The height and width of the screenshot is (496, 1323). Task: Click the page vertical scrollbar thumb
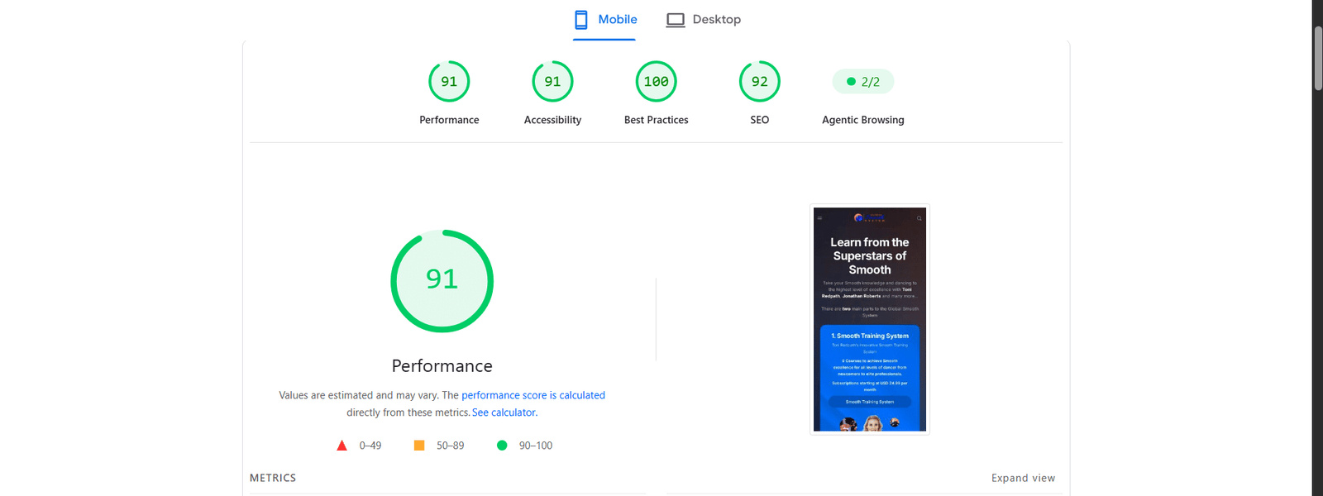point(1318,58)
